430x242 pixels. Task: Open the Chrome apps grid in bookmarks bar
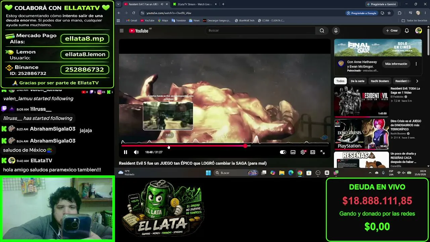click(118, 21)
